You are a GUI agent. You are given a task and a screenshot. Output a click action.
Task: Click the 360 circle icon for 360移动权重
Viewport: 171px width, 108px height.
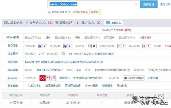[x=119, y=46]
